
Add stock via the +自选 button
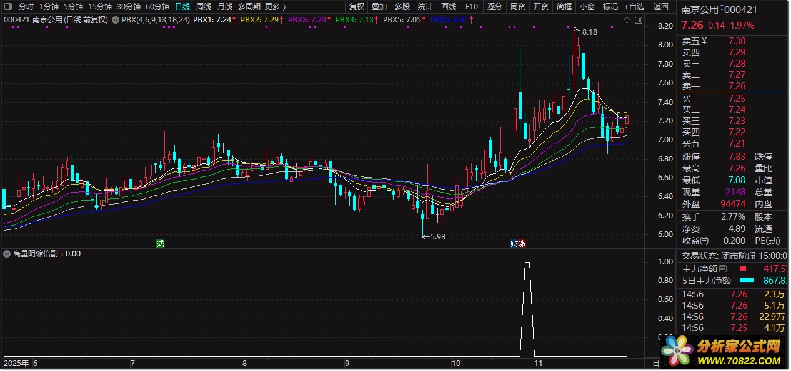[x=633, y=7]
